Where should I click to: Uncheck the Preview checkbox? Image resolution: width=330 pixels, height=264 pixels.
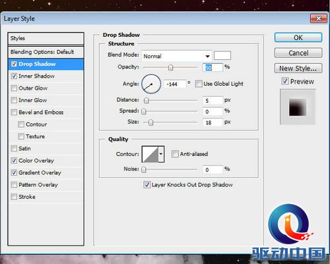click(x=285, y=81)
